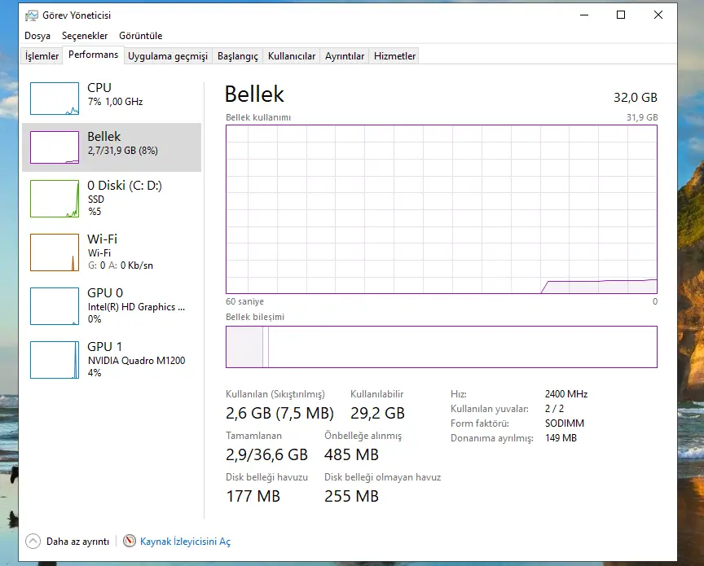Click the G: 0 A: 0 Kb/sn text

[121, 265]
